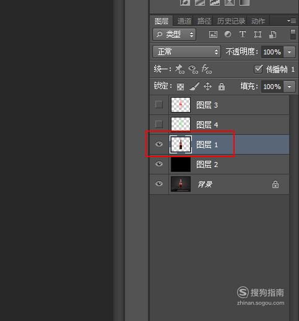Filter layers by shape icon
Viewport: 299px width, 321px height.
(258, 34)
